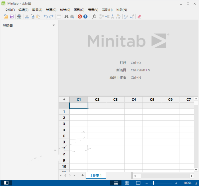Select the C4 column header
This screenshot has height=186, width=199.
tap(134, 99)
